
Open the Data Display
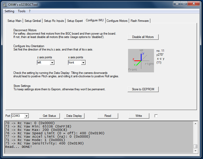coord(74,116)
